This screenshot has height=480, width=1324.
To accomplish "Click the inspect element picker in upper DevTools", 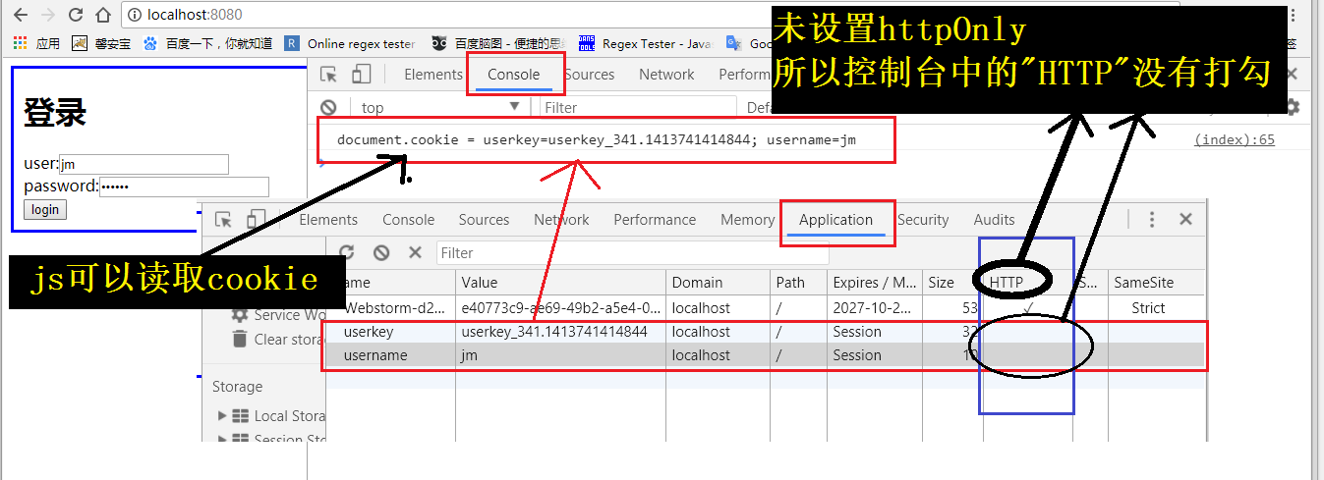I will [x=329, y=75].
